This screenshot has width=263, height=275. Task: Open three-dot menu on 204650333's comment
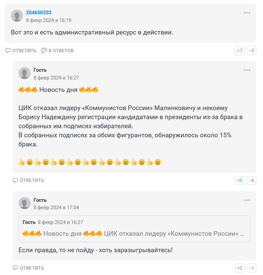tap(247, 13)
